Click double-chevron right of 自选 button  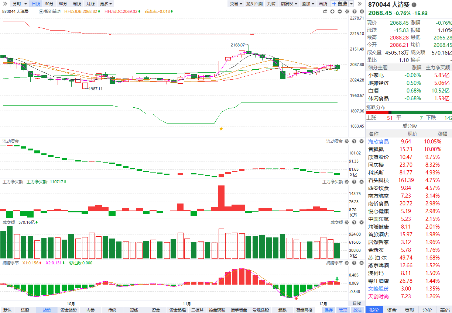360,4
